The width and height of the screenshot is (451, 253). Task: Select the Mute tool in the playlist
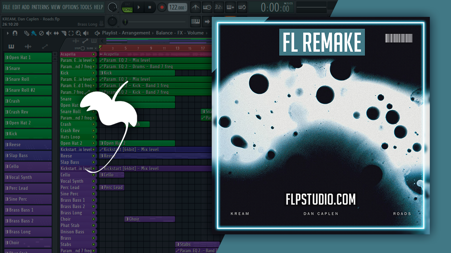[x=48, y=33]
